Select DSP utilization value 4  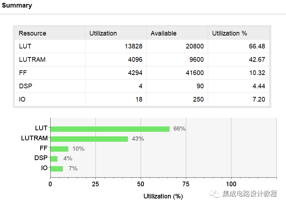tap(140, 86)
